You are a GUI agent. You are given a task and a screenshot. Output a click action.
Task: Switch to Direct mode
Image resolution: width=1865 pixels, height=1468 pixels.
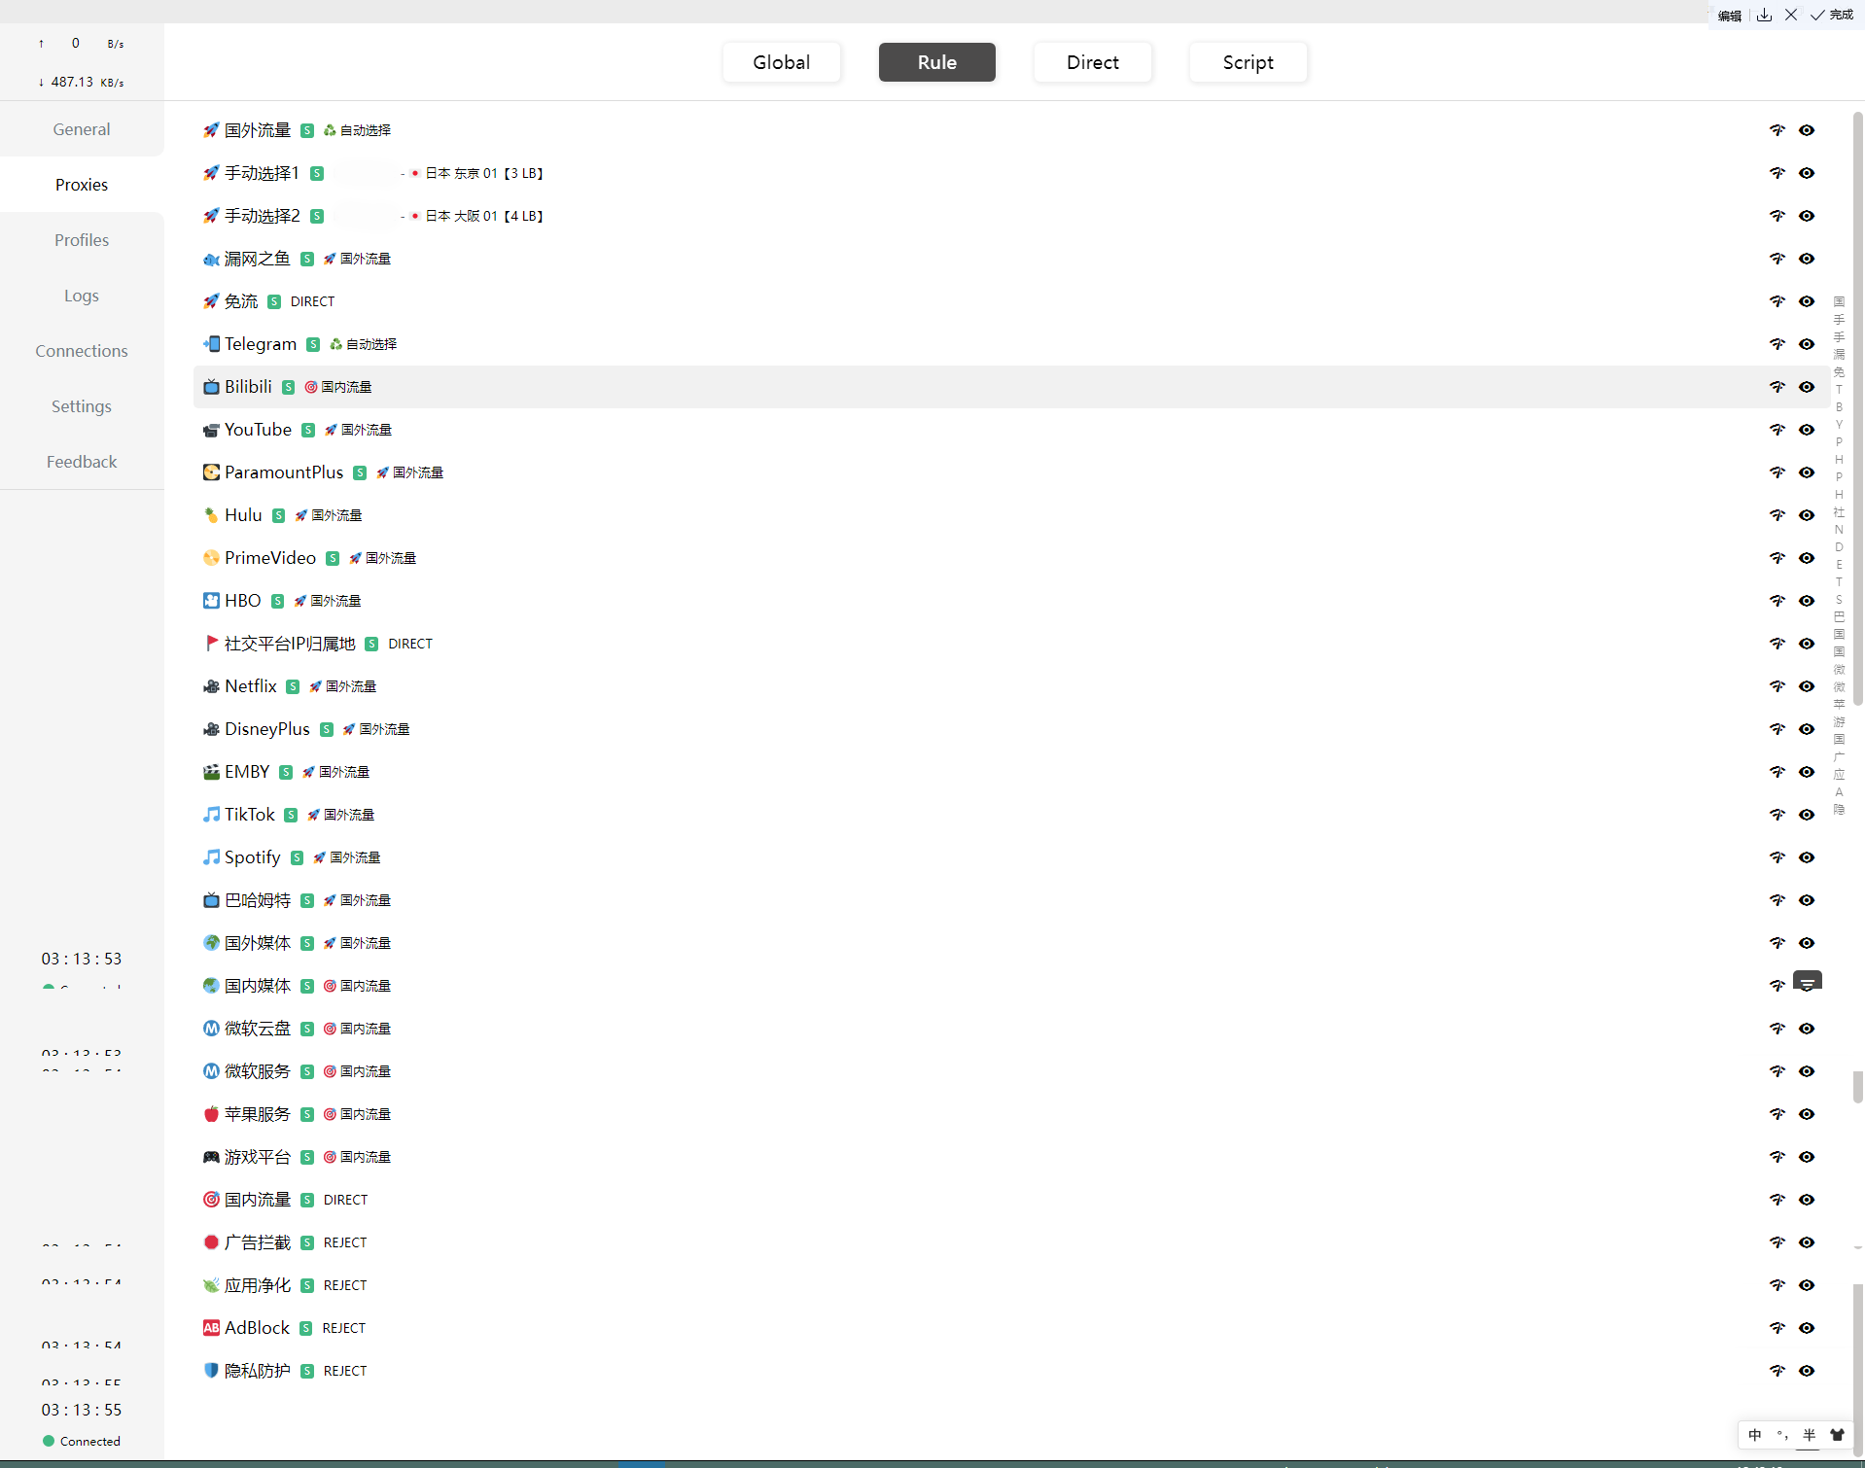click(x=1093, y=62)
